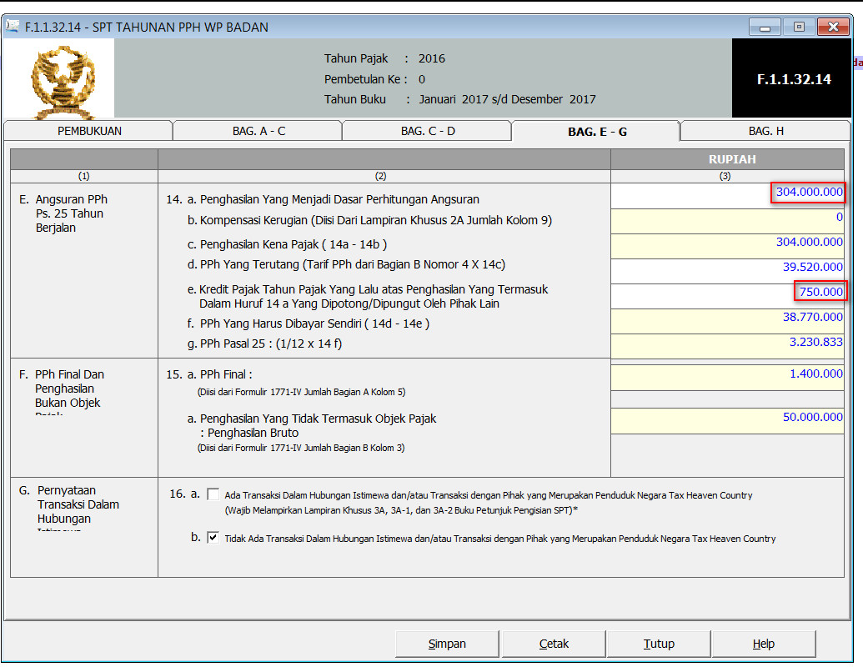Edit the 14a Penghasilan field 304.000.000
The width and height of the screenshot is (863, 667).
[x=727, y=195]
